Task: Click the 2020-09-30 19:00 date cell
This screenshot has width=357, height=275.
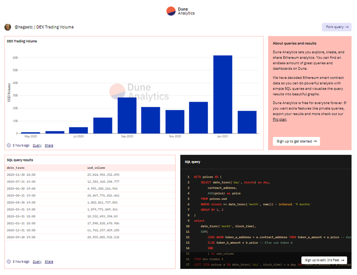Action: click(x=21, y=237)
